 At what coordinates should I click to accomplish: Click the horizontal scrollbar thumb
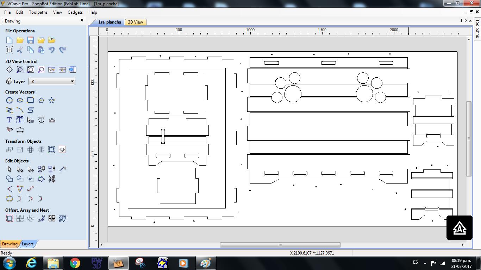click(280, 245)
